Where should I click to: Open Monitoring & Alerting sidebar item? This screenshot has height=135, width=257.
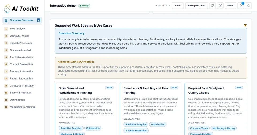[22, 107]
